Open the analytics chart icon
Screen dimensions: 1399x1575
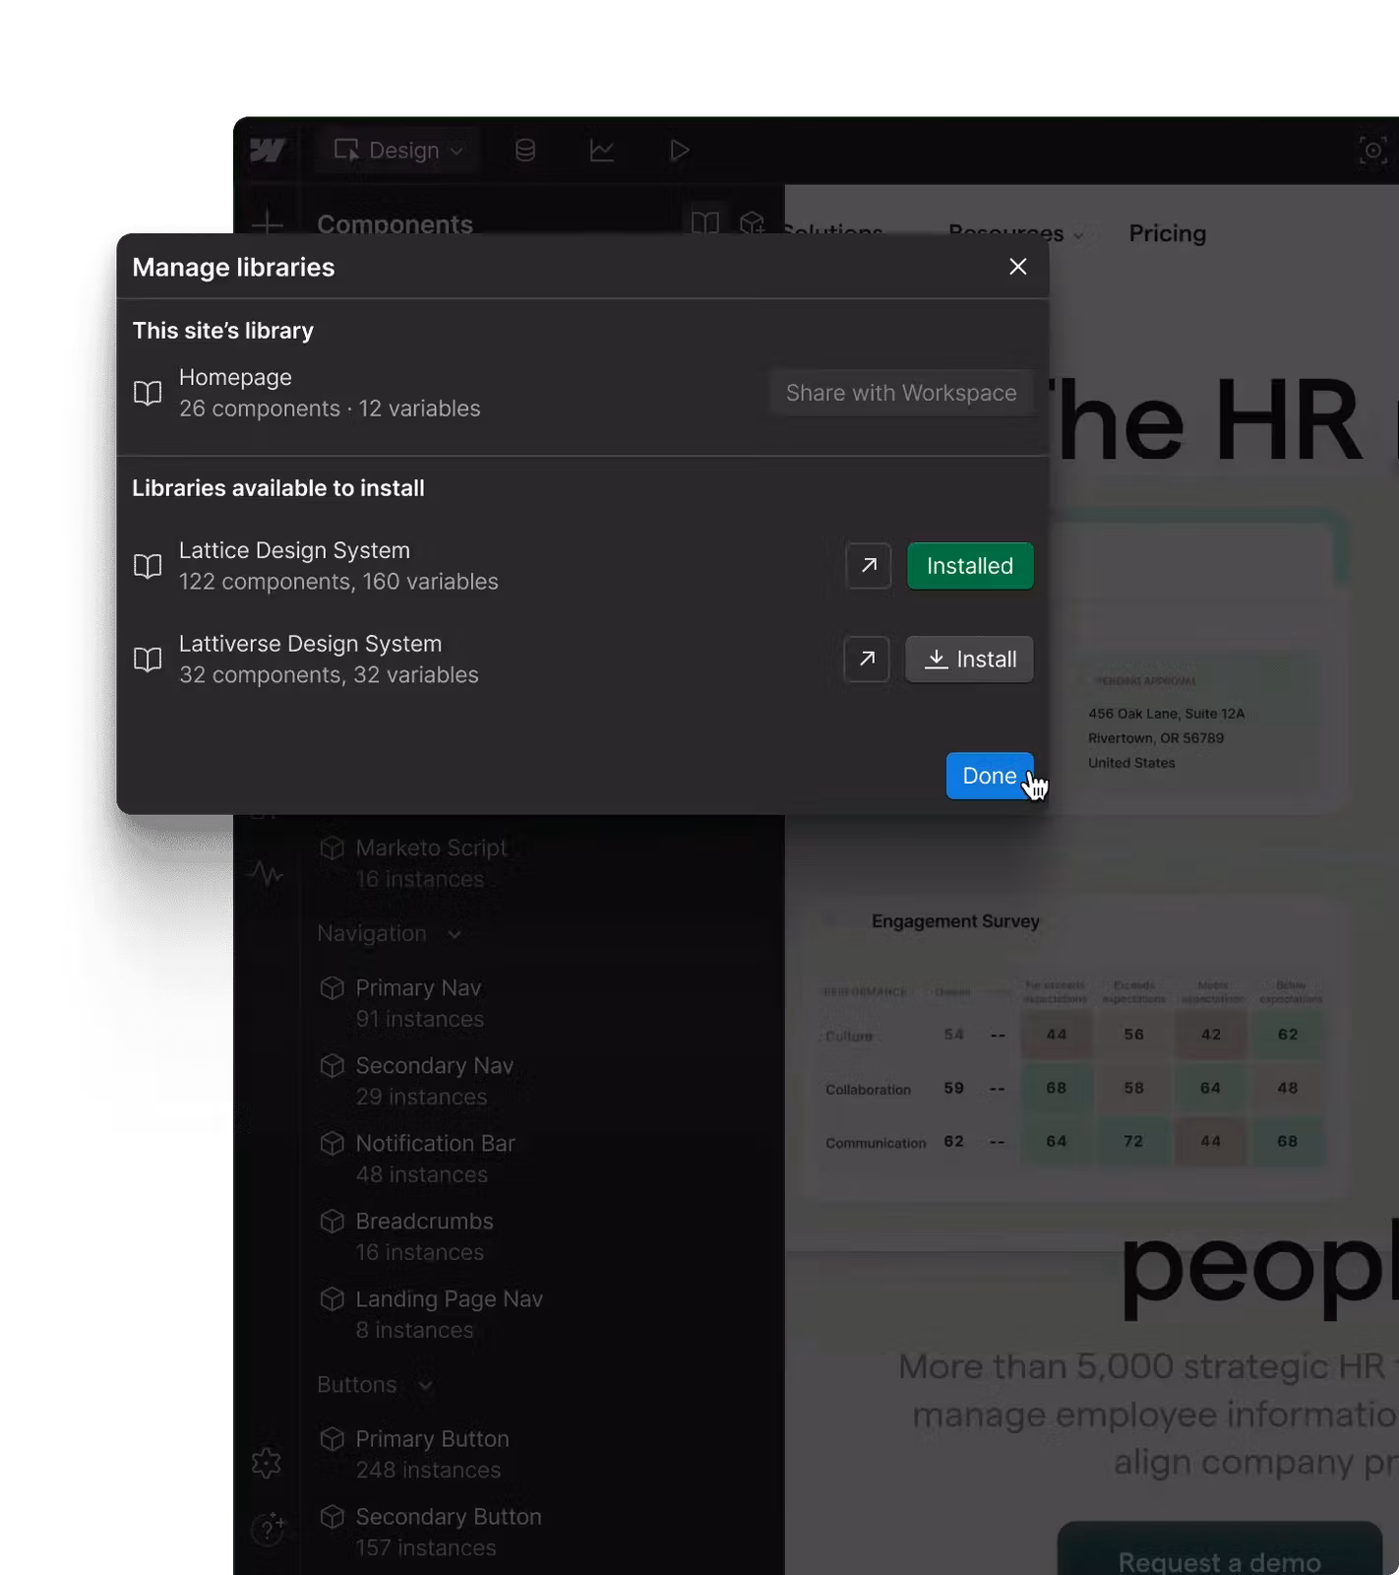[x=601, y=151]
